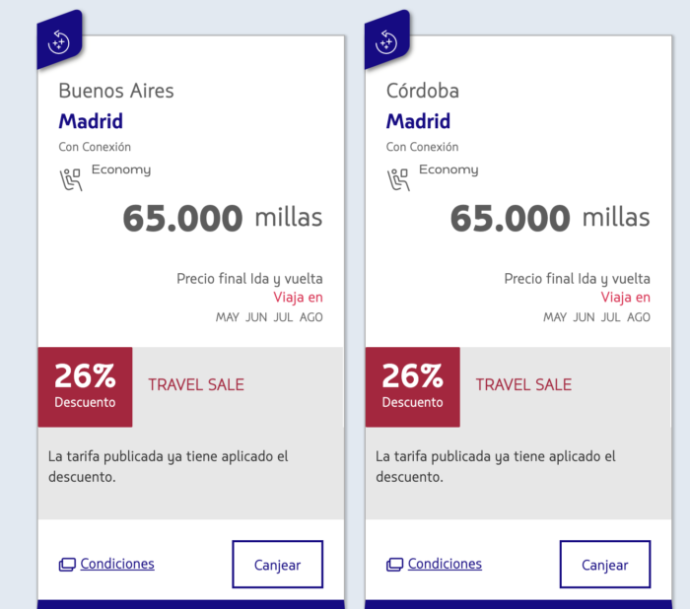Image resolution: width=690 pixels, height=609 pixels.
Task: Click the Condiciones document icon on Córdoba card
Action: point(394,564)
